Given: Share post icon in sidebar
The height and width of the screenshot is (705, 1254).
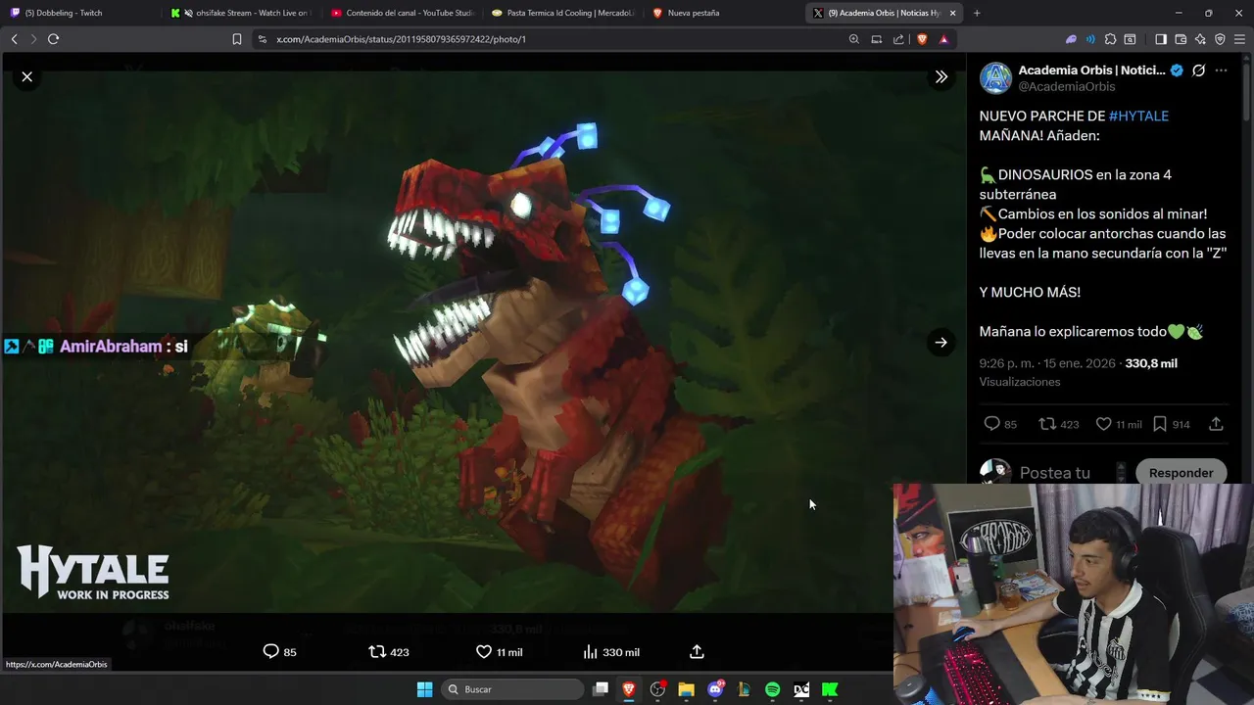Looking at the screenshot, I should click(x=1216, y=424).
